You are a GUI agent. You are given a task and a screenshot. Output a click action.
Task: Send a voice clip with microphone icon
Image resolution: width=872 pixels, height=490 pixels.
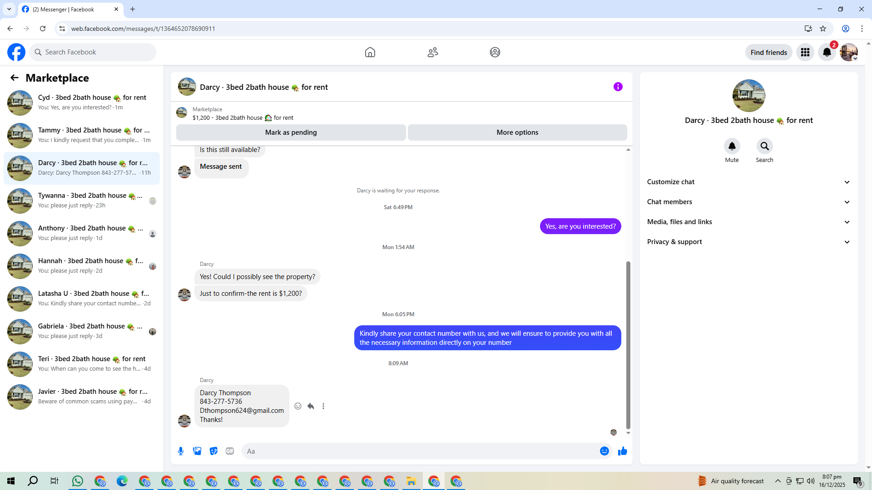pos(181,451)
